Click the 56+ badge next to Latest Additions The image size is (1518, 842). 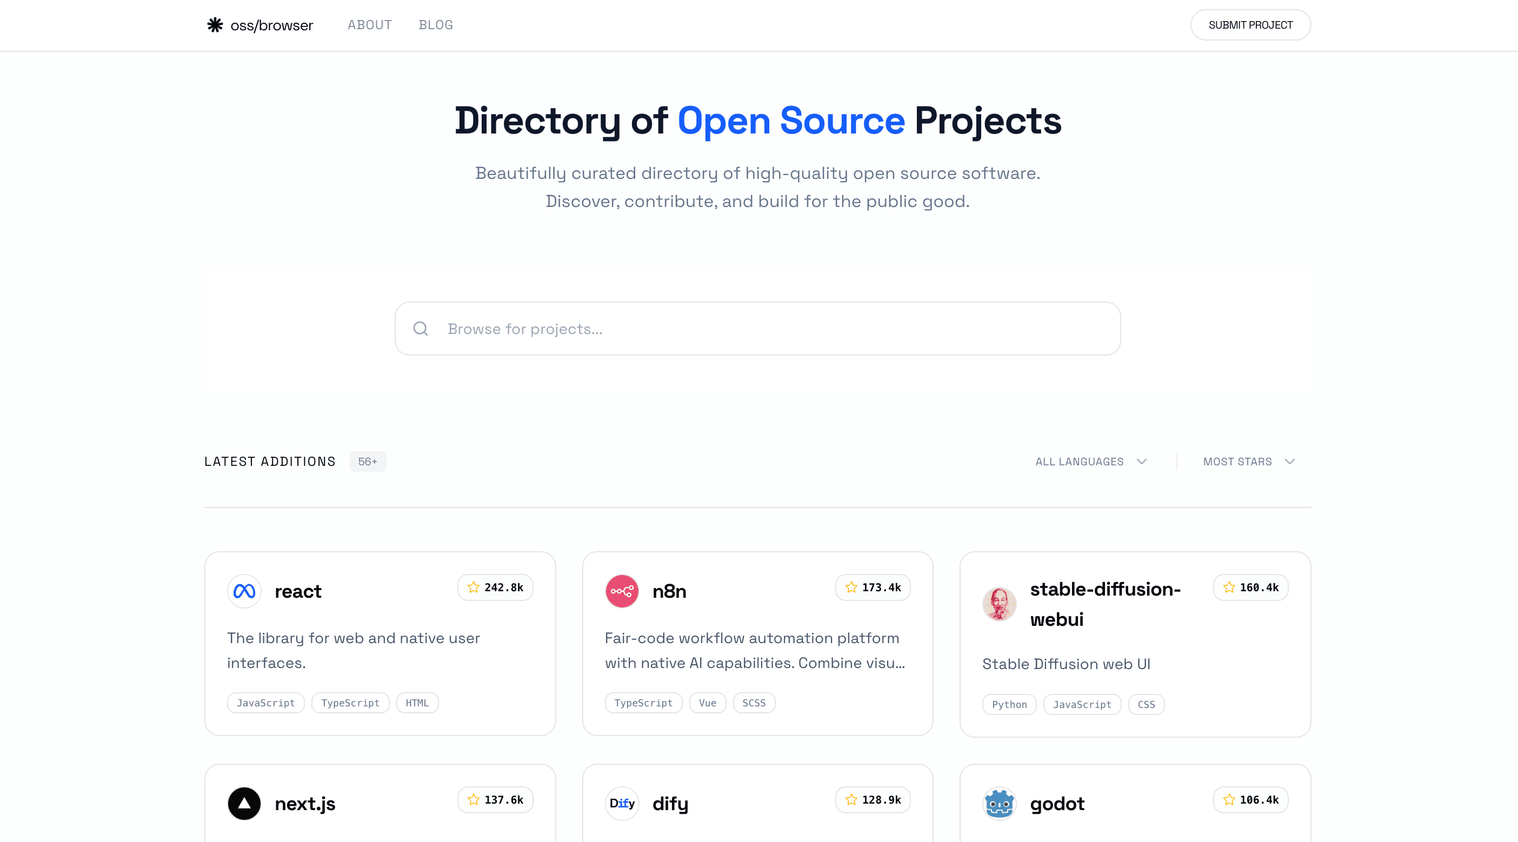[x=367, y=462]
